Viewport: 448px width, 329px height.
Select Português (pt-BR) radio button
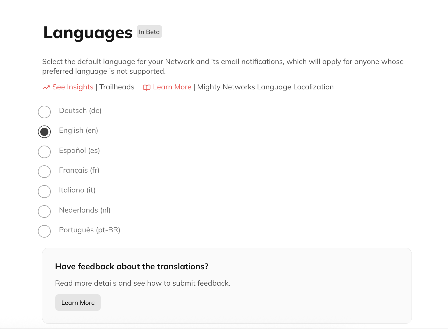point(44,231)
